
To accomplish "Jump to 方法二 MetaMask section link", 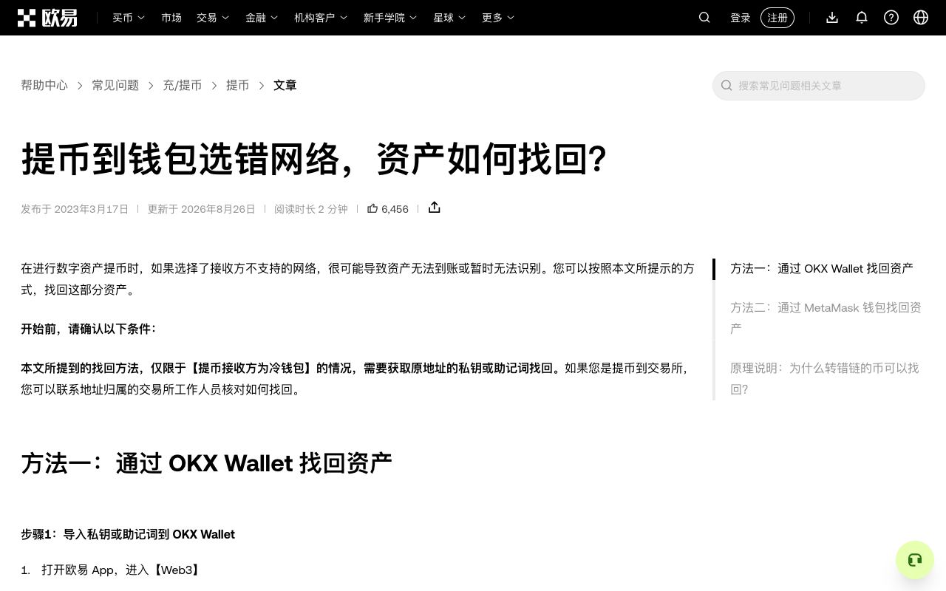I will tap(826, 318).
